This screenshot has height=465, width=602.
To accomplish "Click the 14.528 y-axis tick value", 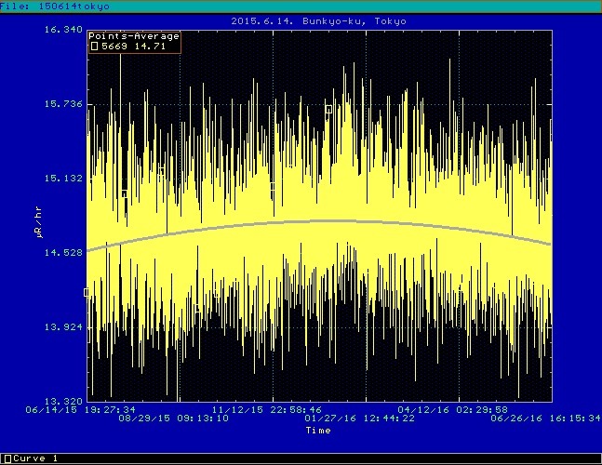I will click(63, 253).
